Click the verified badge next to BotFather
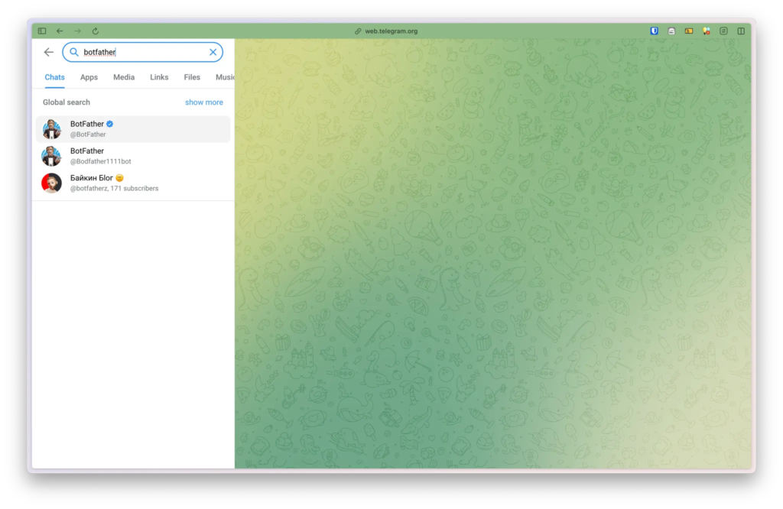783x509 pixels. coord(110,124)
